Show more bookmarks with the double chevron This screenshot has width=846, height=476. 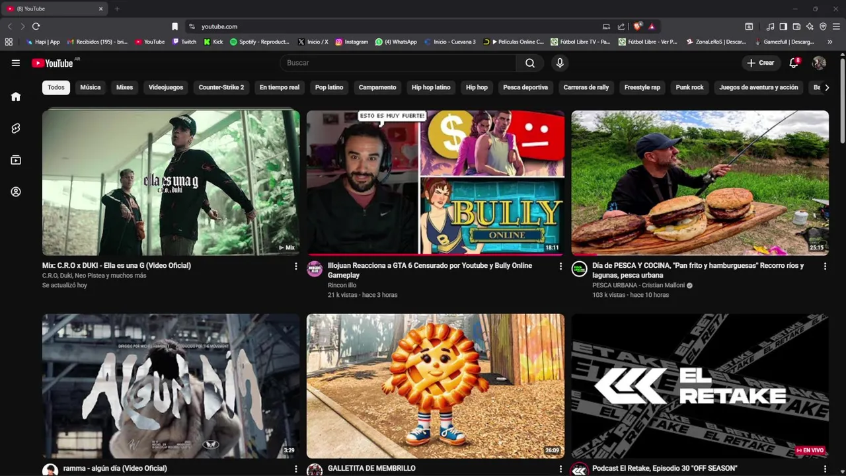pos(830,42)
